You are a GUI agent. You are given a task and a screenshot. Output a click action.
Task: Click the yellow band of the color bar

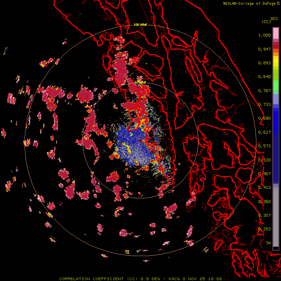tap(276, 62)
